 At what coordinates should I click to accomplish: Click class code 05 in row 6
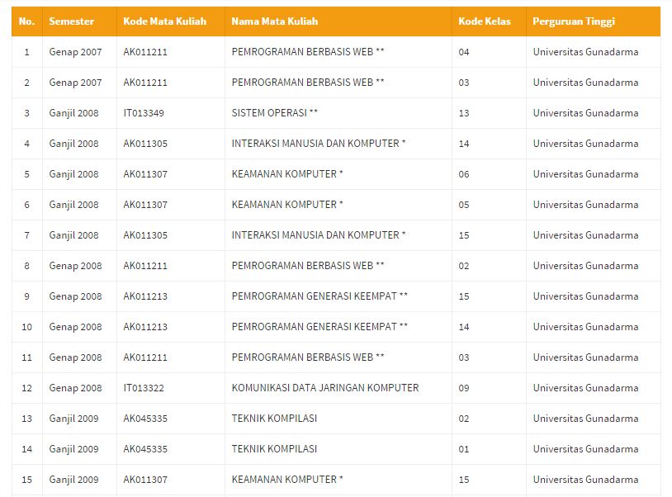click(x=464, y=205)
